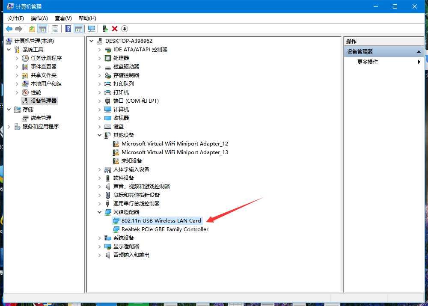Expand Universal Serial Bus controllers (通用串行总线控制器)
The height and width of the screenshot is (306, 428).
pos(100,204)
